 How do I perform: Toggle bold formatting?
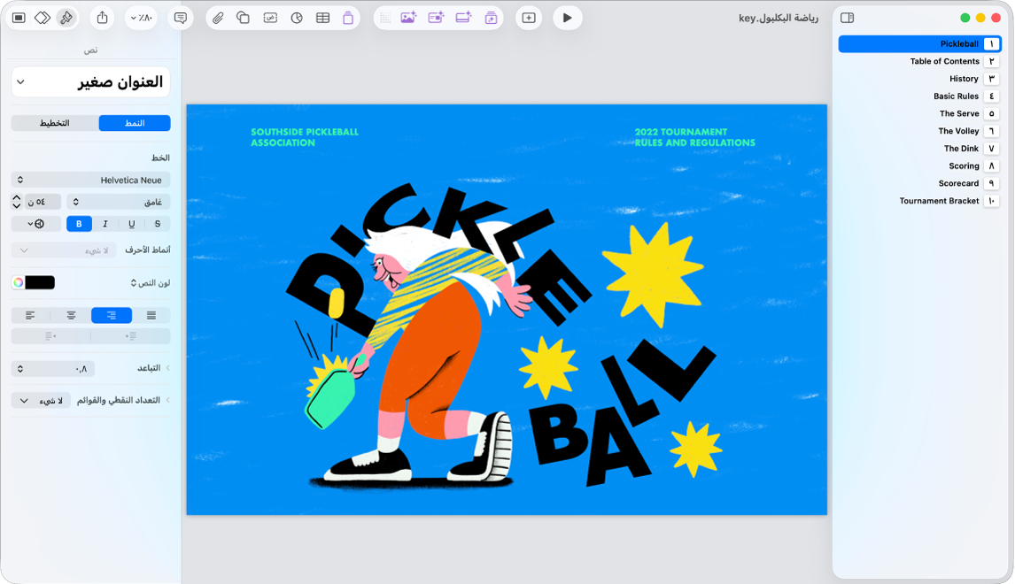point(79,224)
